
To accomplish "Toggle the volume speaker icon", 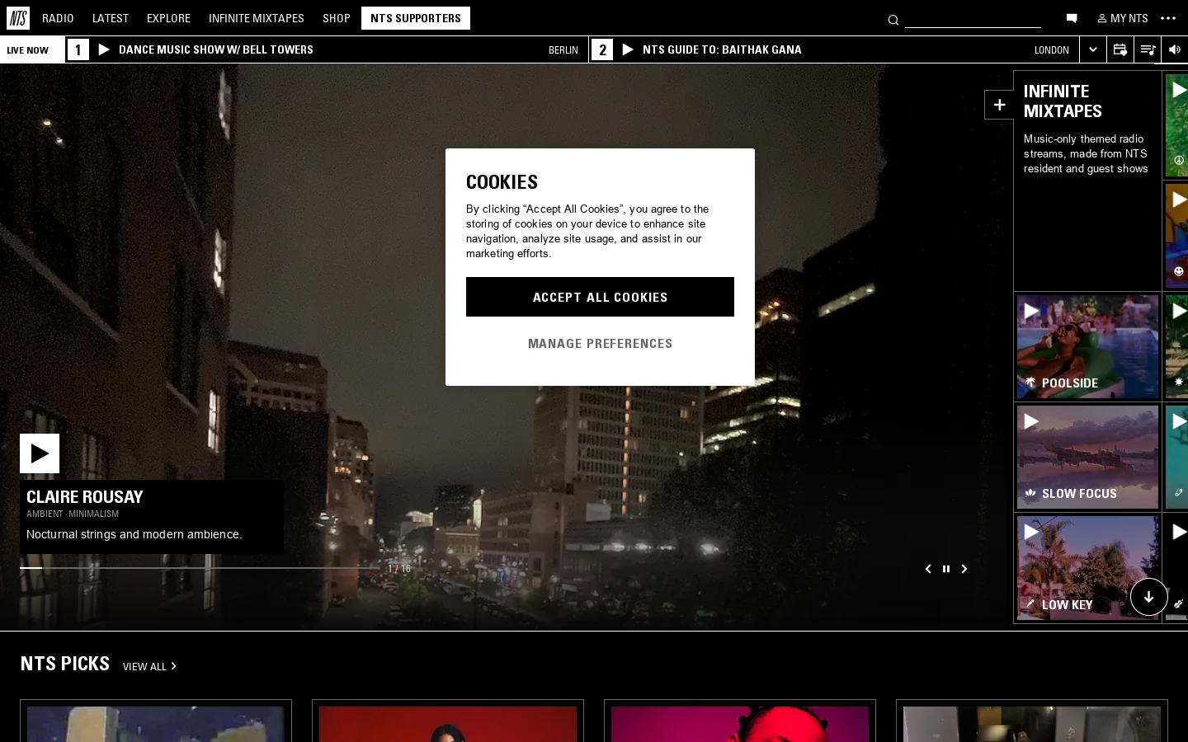I will click(1174, 49).
